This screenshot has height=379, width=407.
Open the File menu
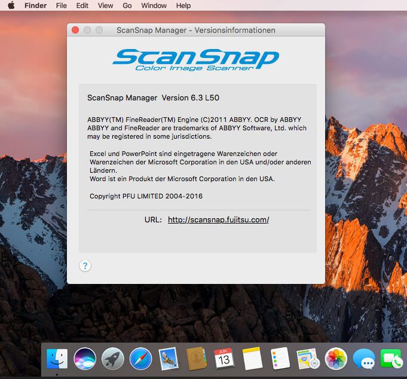61,5
